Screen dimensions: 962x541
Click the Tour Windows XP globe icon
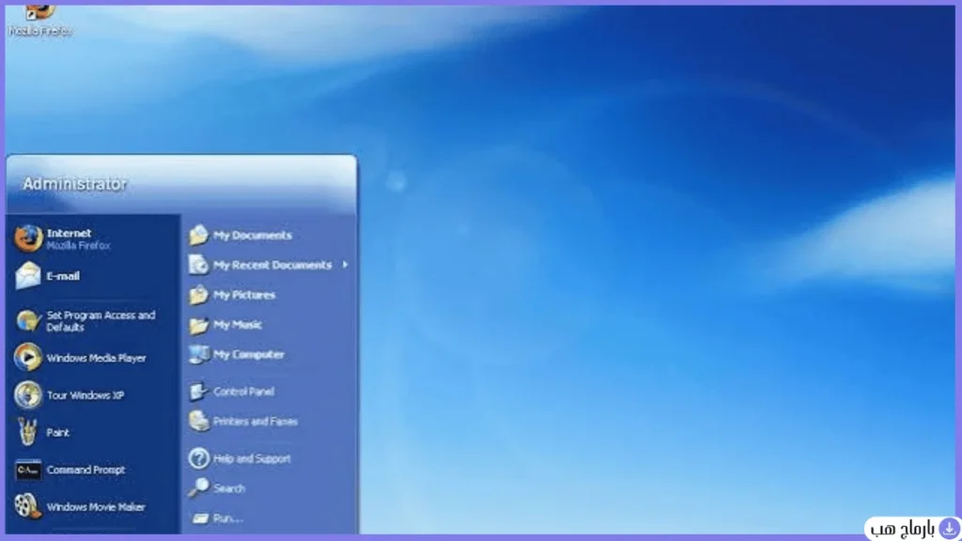(28, 395)
